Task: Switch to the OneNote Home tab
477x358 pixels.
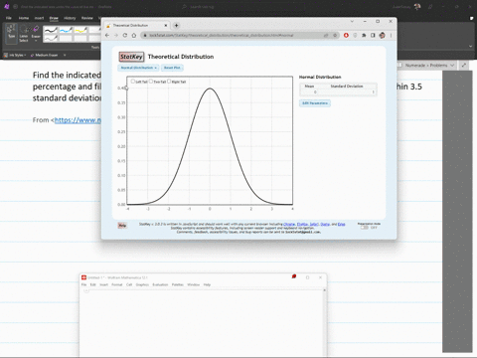Action: click(24, 18)
